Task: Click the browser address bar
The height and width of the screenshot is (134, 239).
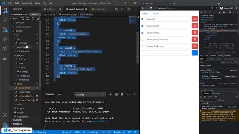Action: (183, 8)
